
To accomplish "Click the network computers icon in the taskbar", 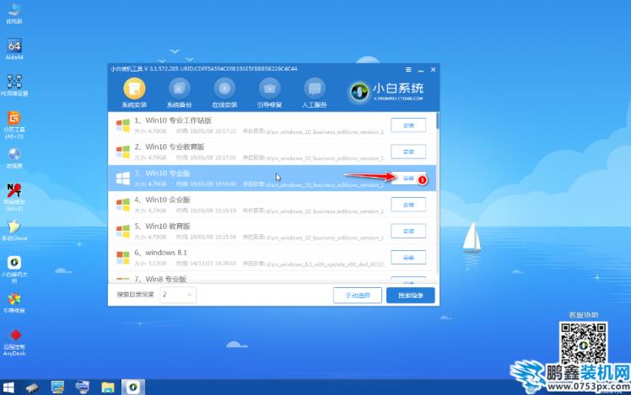I will click(83, 387).
